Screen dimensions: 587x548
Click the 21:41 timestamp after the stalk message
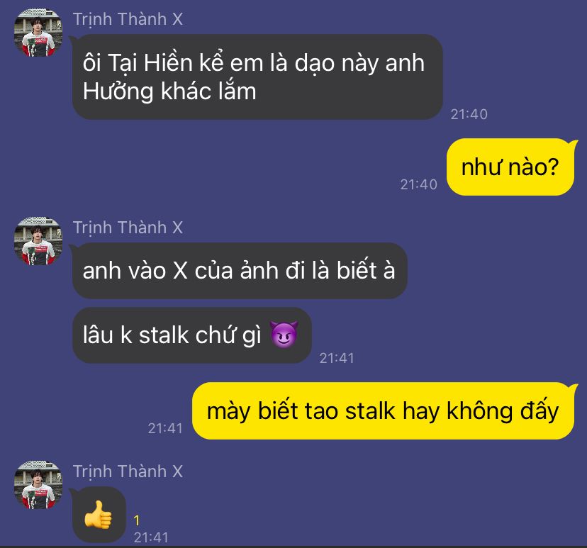(337, 358)
